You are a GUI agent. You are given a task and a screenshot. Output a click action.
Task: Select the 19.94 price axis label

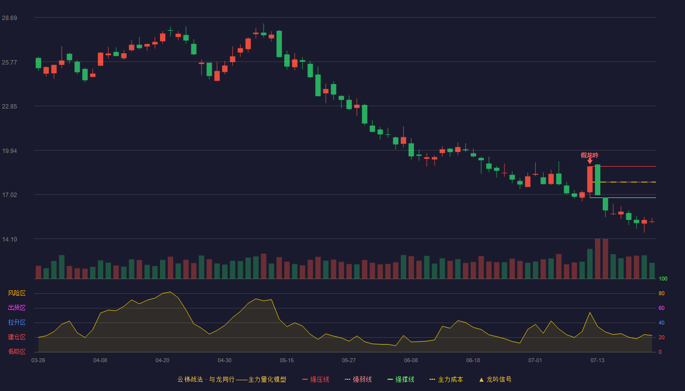coord(10,151)
